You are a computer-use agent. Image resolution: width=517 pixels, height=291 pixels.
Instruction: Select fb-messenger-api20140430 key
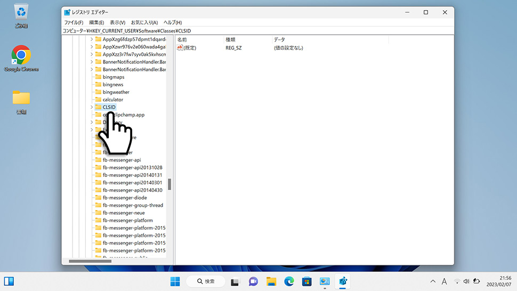tap(132, 190)
